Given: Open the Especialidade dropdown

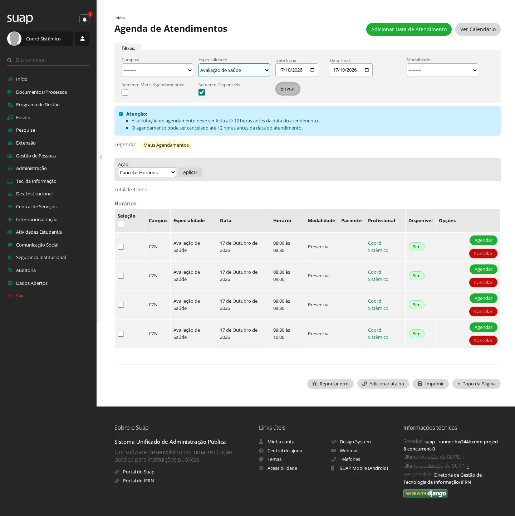Looking at the screenshot, I should (234, 70).
